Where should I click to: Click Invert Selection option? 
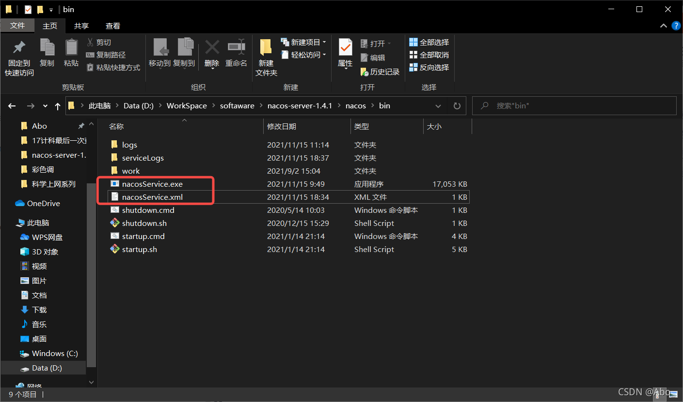[429, 68]
